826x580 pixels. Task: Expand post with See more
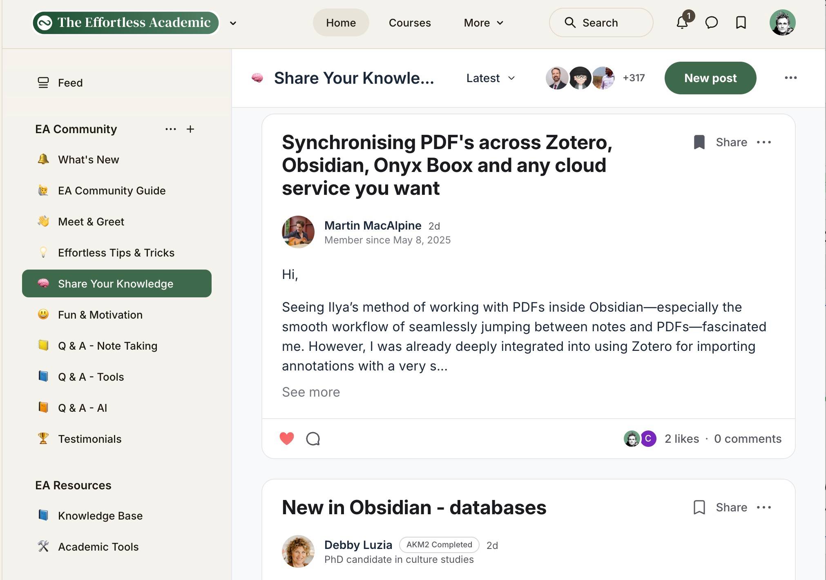pyautogui.click(x=311, y=392)
